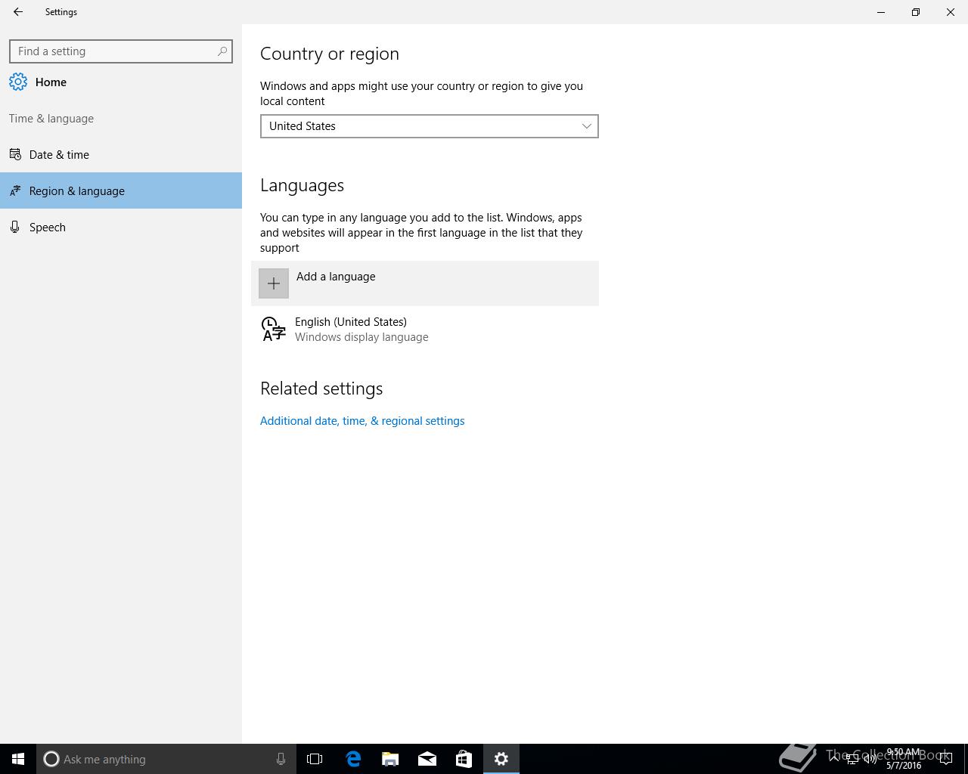Open the Speech section
Screen dimensions: 968x774
coord(121,227)
